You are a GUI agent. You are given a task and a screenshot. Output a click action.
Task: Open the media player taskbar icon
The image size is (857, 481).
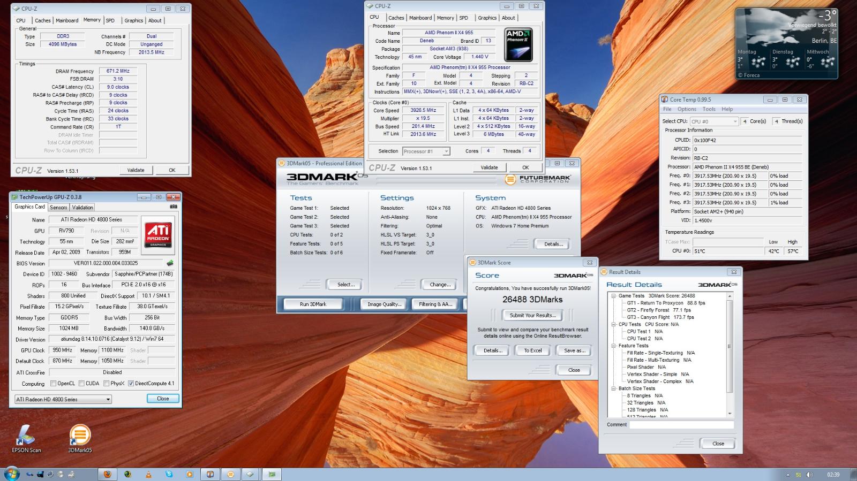pos(189,474)
